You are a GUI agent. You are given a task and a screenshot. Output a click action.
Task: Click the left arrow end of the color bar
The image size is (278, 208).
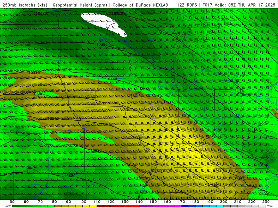coord(8,206)
